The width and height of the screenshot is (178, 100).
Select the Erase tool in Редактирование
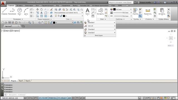tap(51, 9)
